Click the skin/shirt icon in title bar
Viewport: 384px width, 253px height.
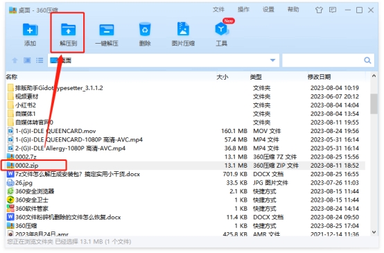319,10
